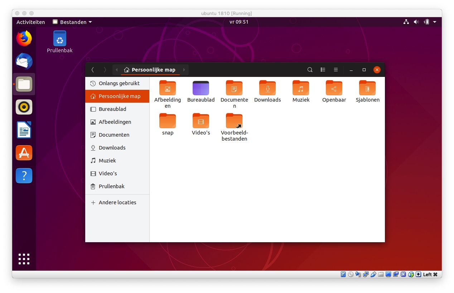Open Thunderbird mail from the dock
Screen dimensions: 454x293
tap(24, 62)
